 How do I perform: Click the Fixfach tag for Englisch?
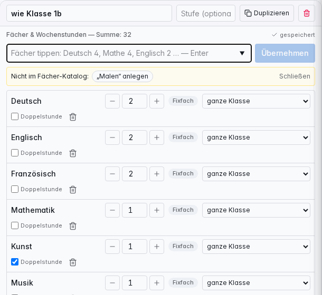[183, 137]
